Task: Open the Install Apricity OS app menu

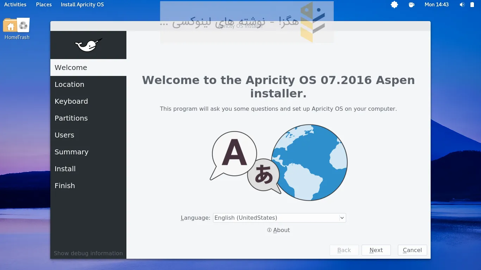Action: 82,5
